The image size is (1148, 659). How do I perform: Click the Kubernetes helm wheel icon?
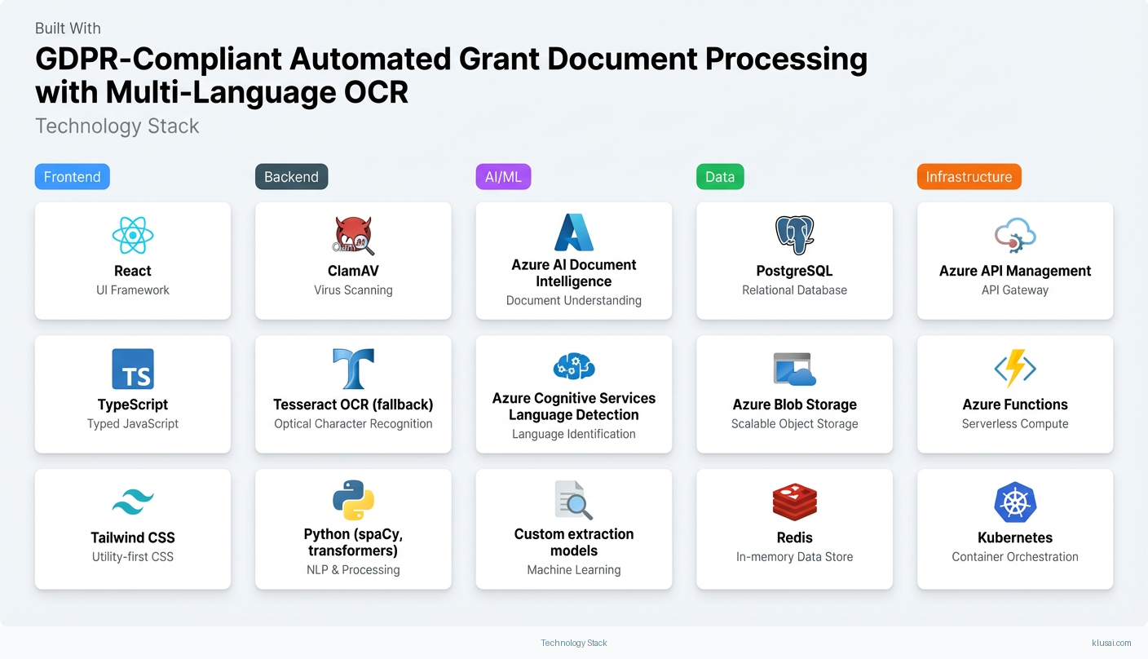[x=1015, y=502]
